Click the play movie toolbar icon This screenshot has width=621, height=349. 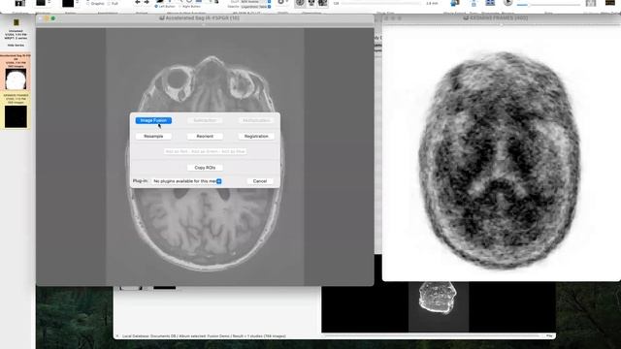pyautogui.click(x=507, y=3)
